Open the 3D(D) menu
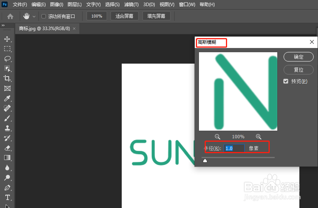This screenshot has width=318, height=208. pyautogui.click(x=149, y=5)
